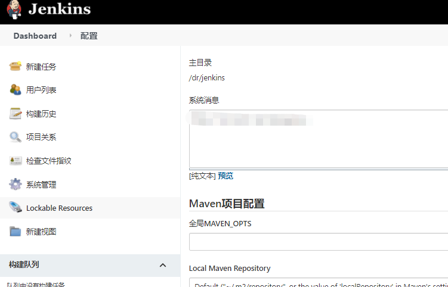Open 系统管理 sidebar link

click(x=41, y=185)
